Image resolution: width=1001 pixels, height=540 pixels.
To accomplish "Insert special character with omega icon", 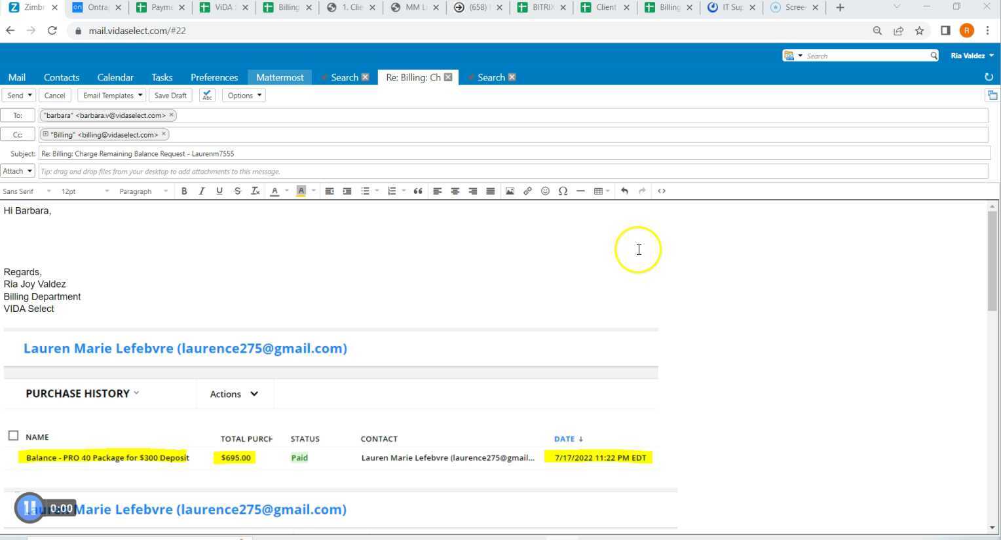I will pyautogui.click(x=563, y=191).
